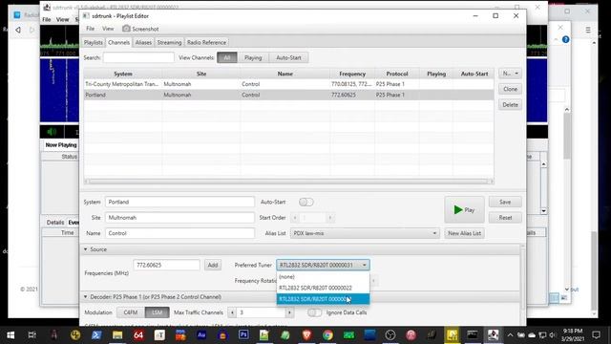
Task: Open the Windows Start menu
Action: click(x=11, y=335)
